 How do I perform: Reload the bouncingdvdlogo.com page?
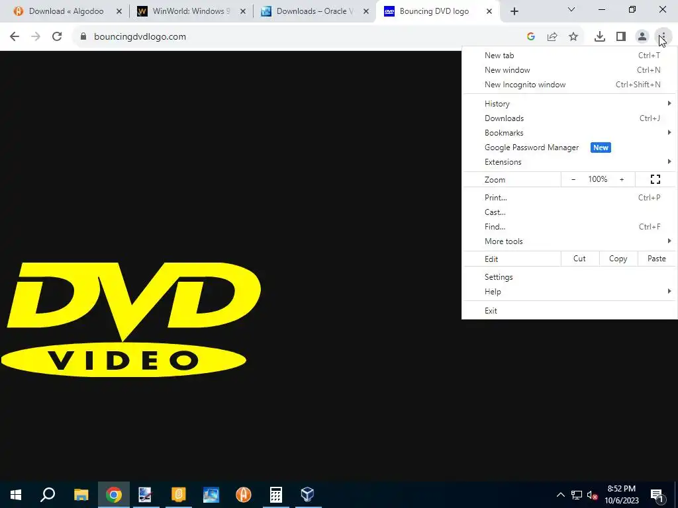(57, 37)
